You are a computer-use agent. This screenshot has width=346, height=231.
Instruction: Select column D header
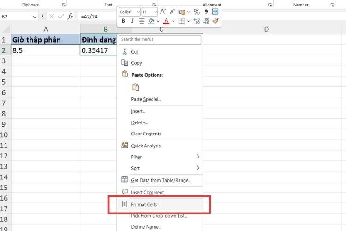(267, 29)
